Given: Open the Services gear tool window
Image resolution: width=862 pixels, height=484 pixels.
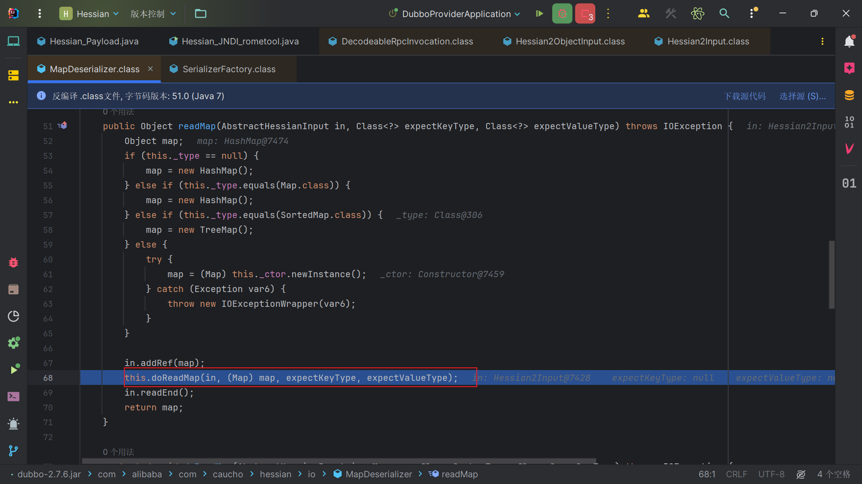Looking at the screenshot, I should point(13,343).
